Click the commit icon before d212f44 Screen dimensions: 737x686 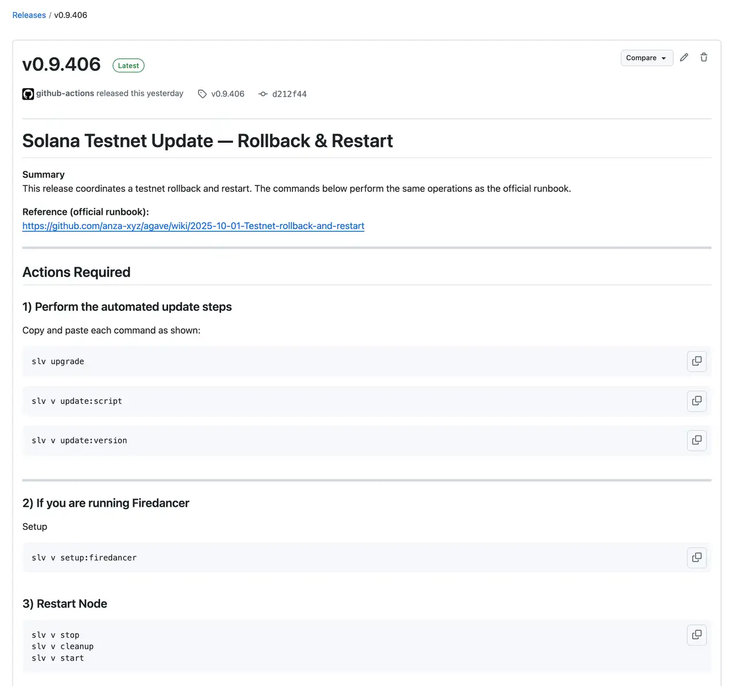(x=263, y=93)
